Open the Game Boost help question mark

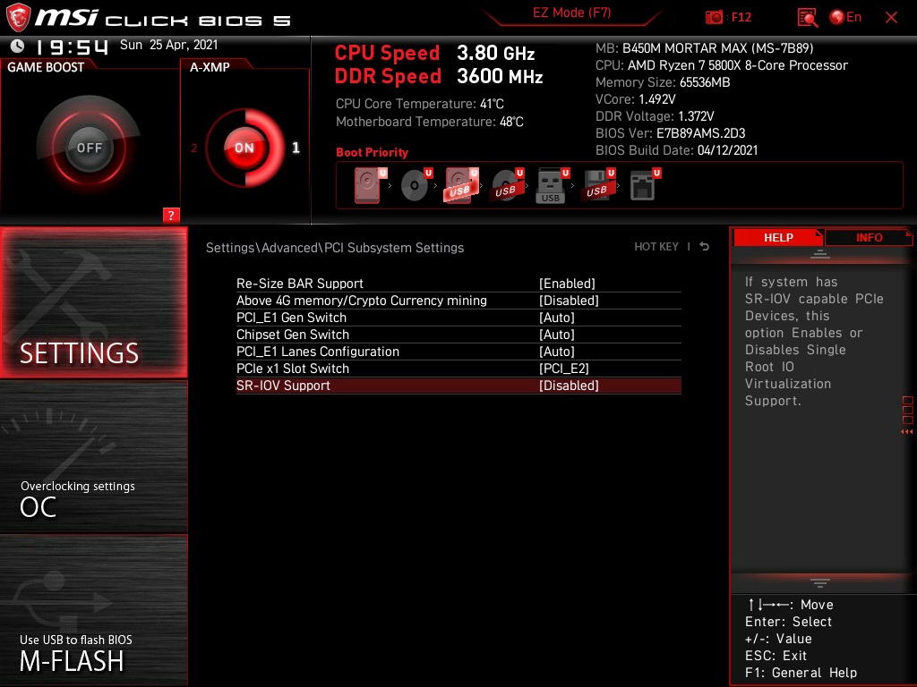click(171, 216)
